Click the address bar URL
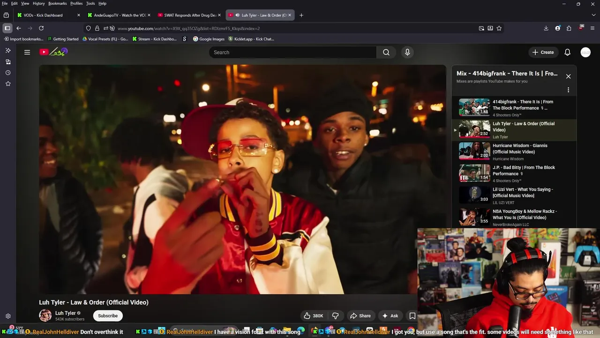The height and width of the screenshot is (338, 600). pos(188,28)
